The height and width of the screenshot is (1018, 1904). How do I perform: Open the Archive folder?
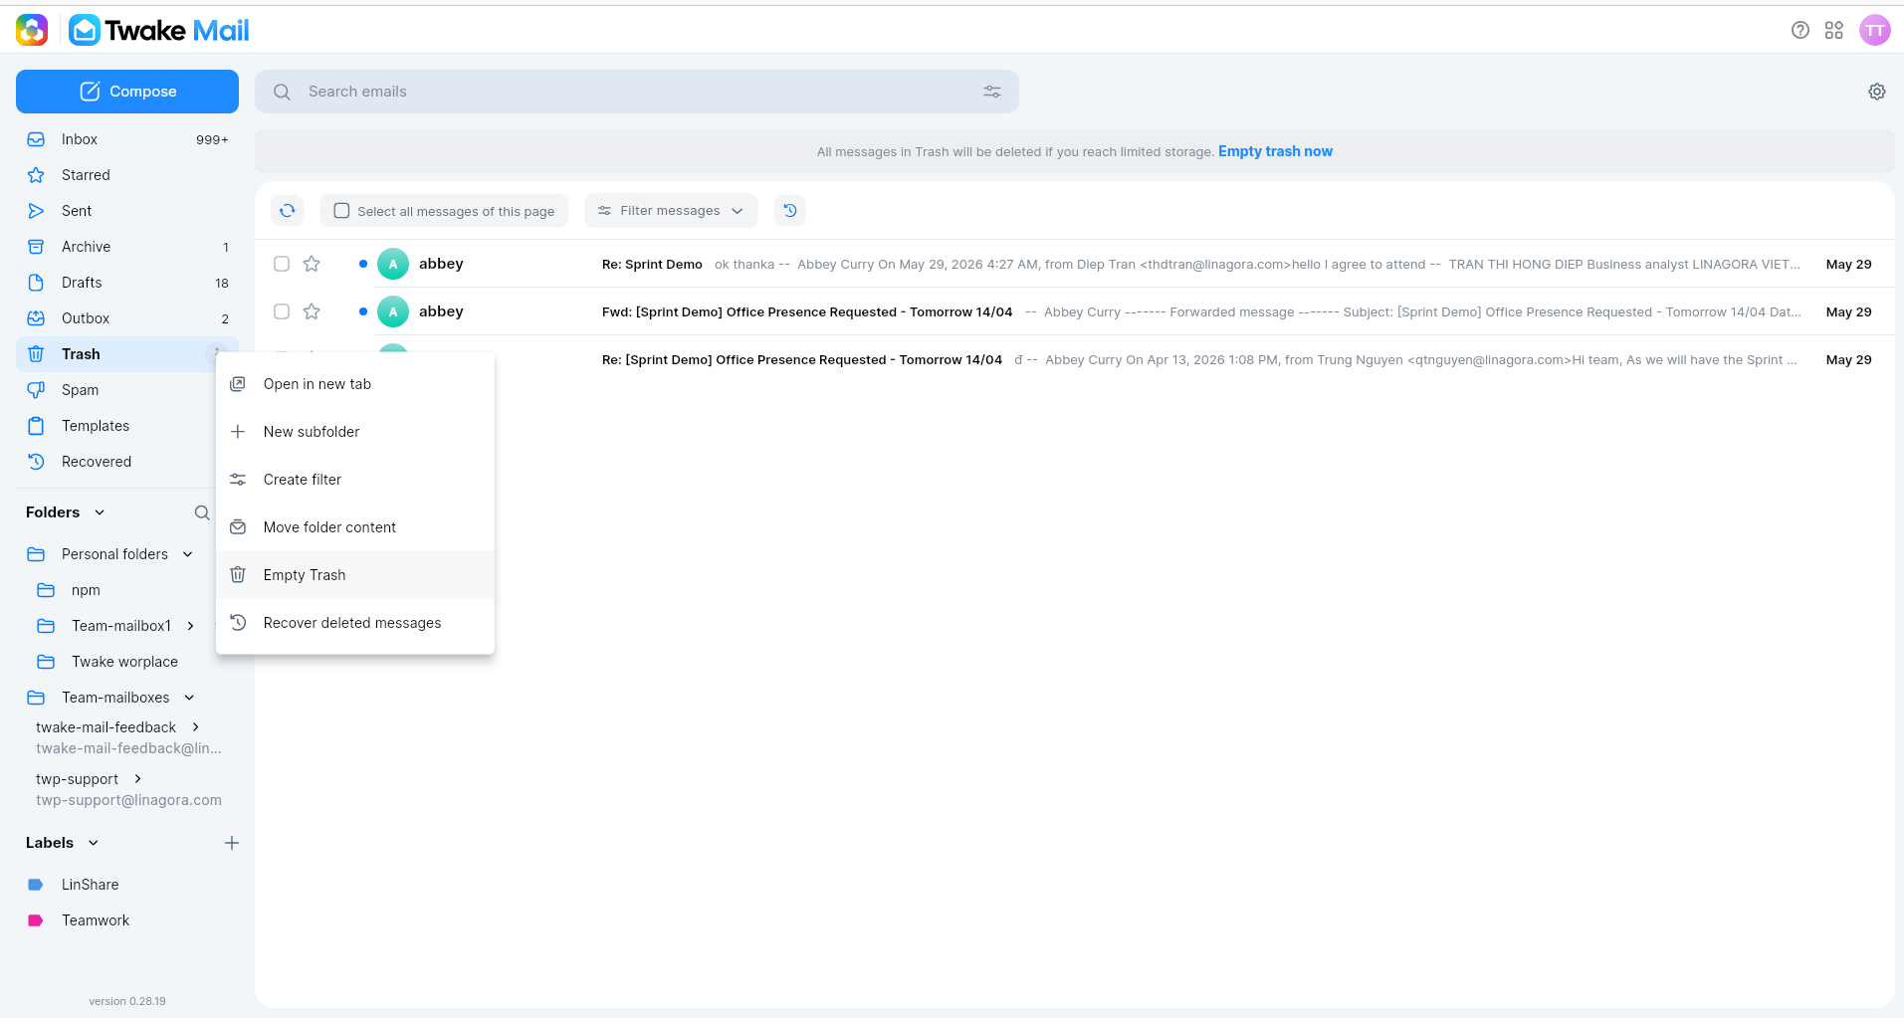click(x=127, y=247)
